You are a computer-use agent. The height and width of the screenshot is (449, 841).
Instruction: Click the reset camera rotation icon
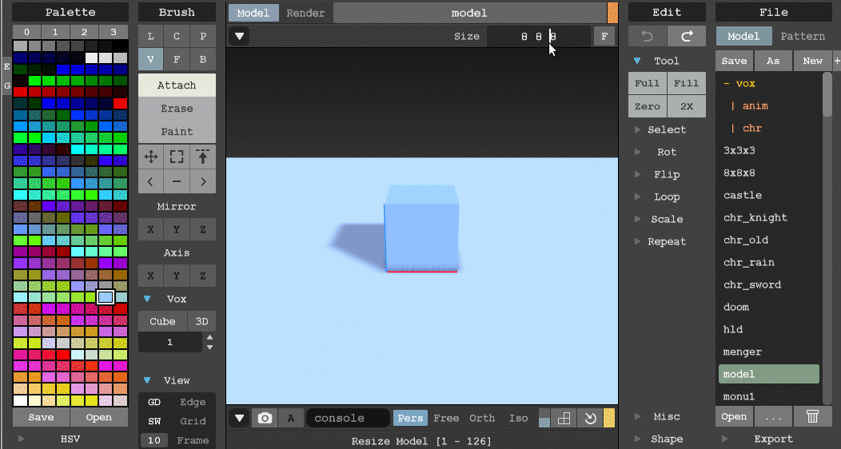(x=590, y=418)
